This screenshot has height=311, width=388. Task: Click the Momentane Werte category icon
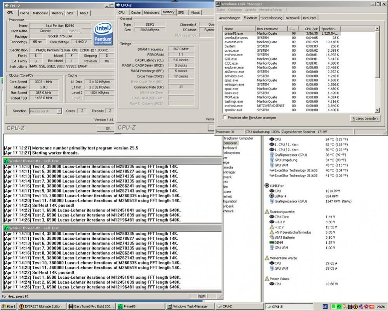(267, 258)
